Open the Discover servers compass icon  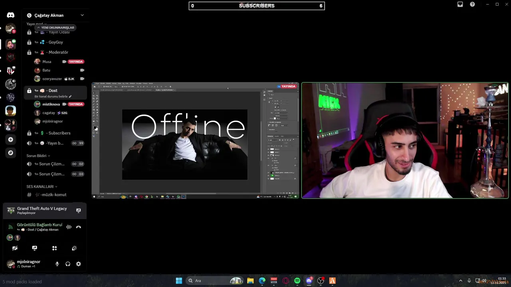click(11, 153)
